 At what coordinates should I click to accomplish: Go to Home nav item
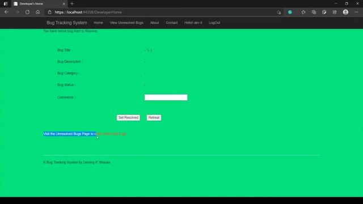(98, 23)
